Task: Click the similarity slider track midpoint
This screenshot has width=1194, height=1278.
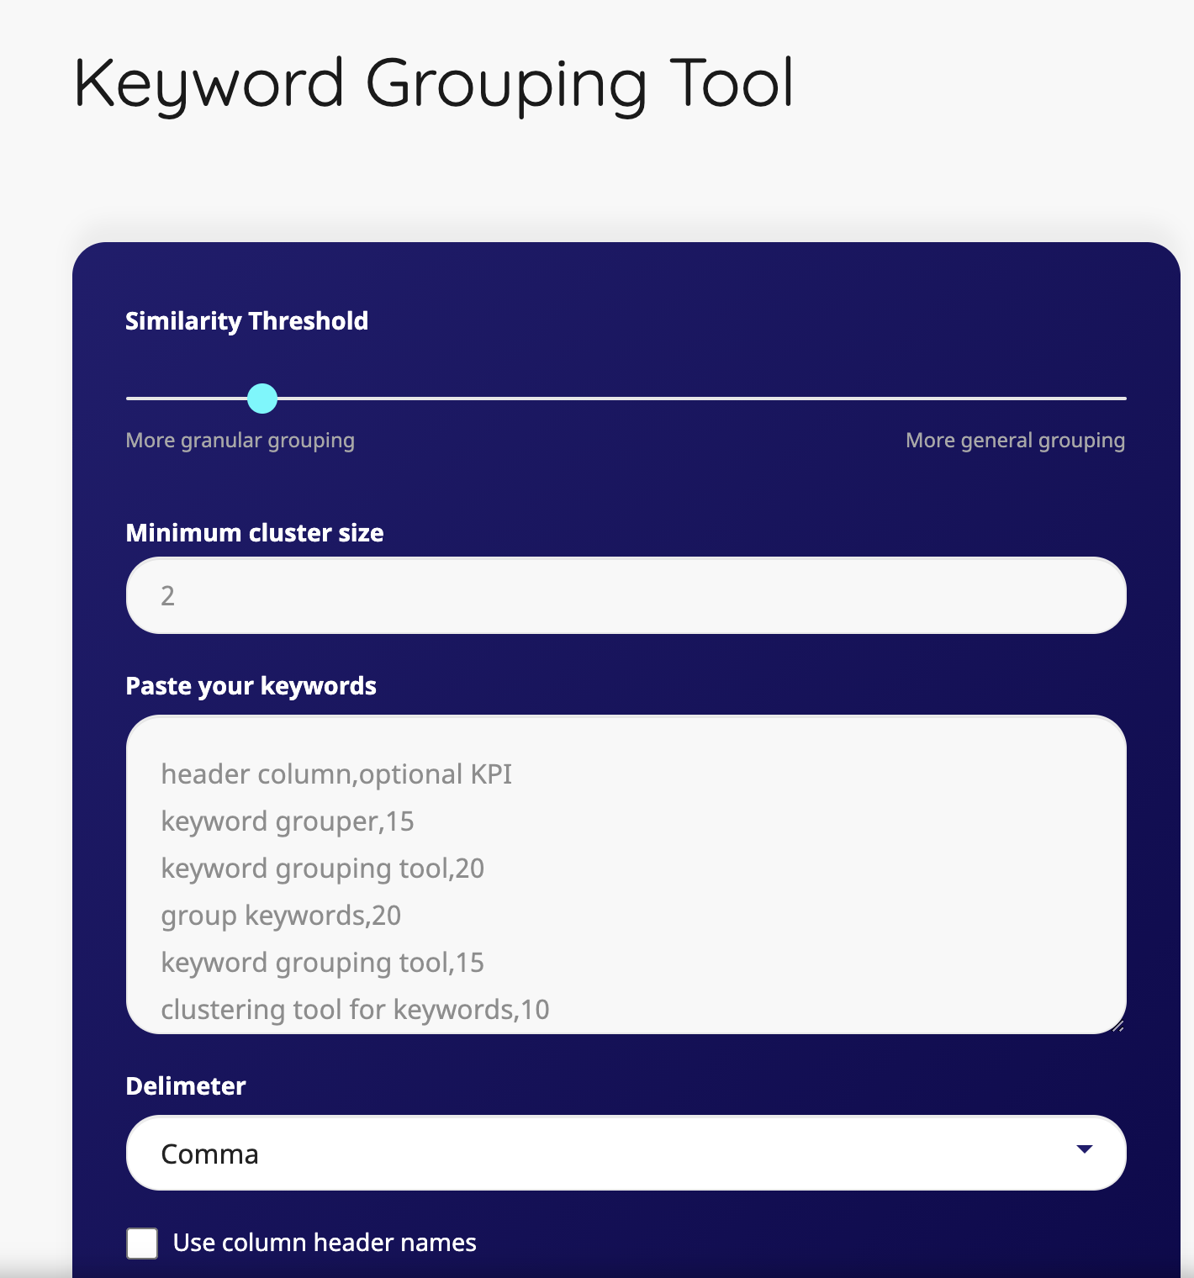Action: [x=626, y=399]
